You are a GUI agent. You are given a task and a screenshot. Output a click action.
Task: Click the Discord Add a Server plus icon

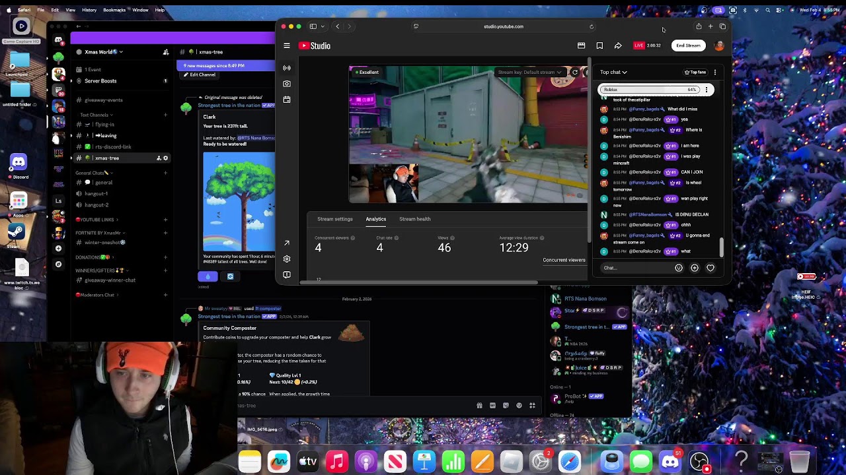click(x=59, y=249)
